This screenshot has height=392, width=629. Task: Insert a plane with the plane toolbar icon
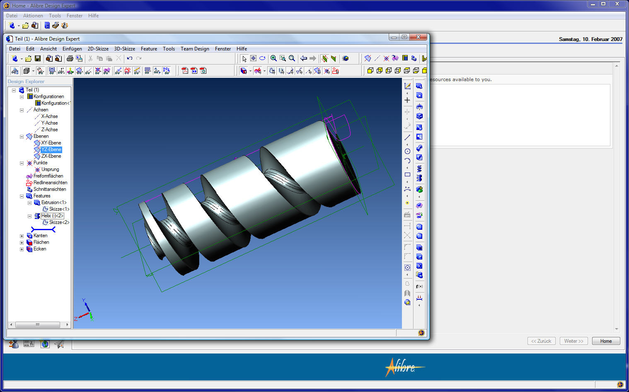click(x=368, y=58)
